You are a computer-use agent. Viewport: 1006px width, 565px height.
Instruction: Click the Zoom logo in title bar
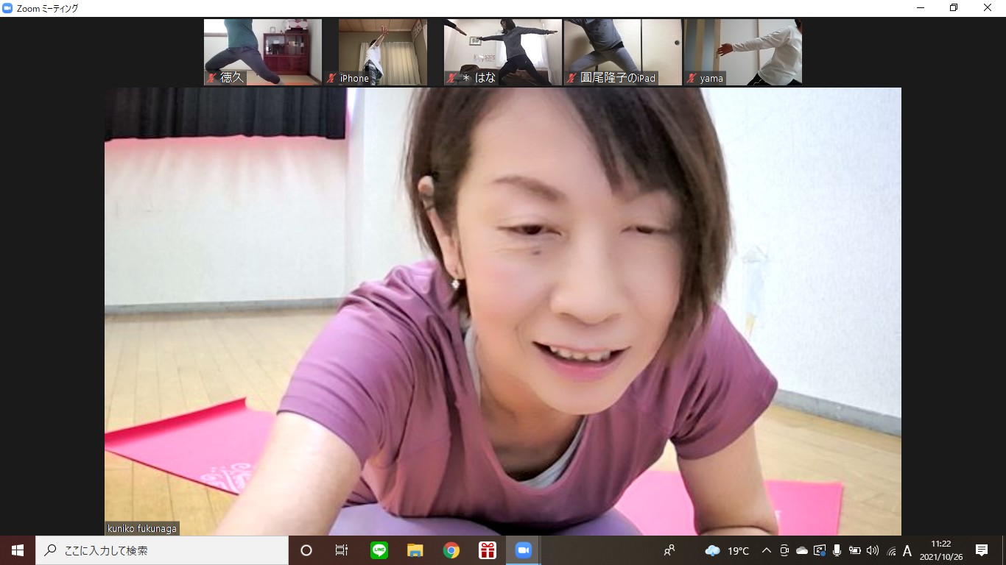(x=7, y=8)
